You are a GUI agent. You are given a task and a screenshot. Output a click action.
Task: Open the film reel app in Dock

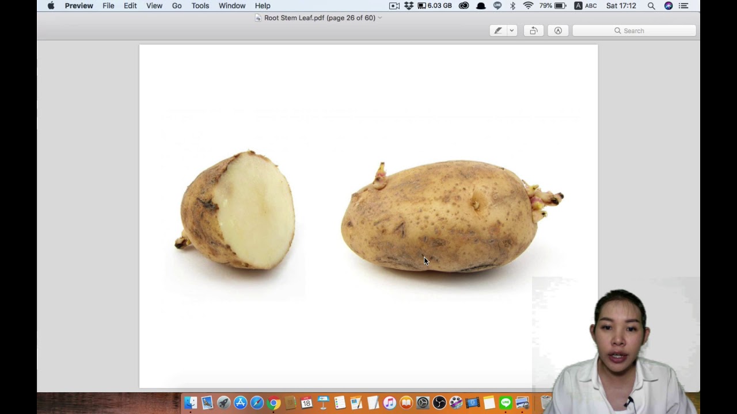click(456, 403)
